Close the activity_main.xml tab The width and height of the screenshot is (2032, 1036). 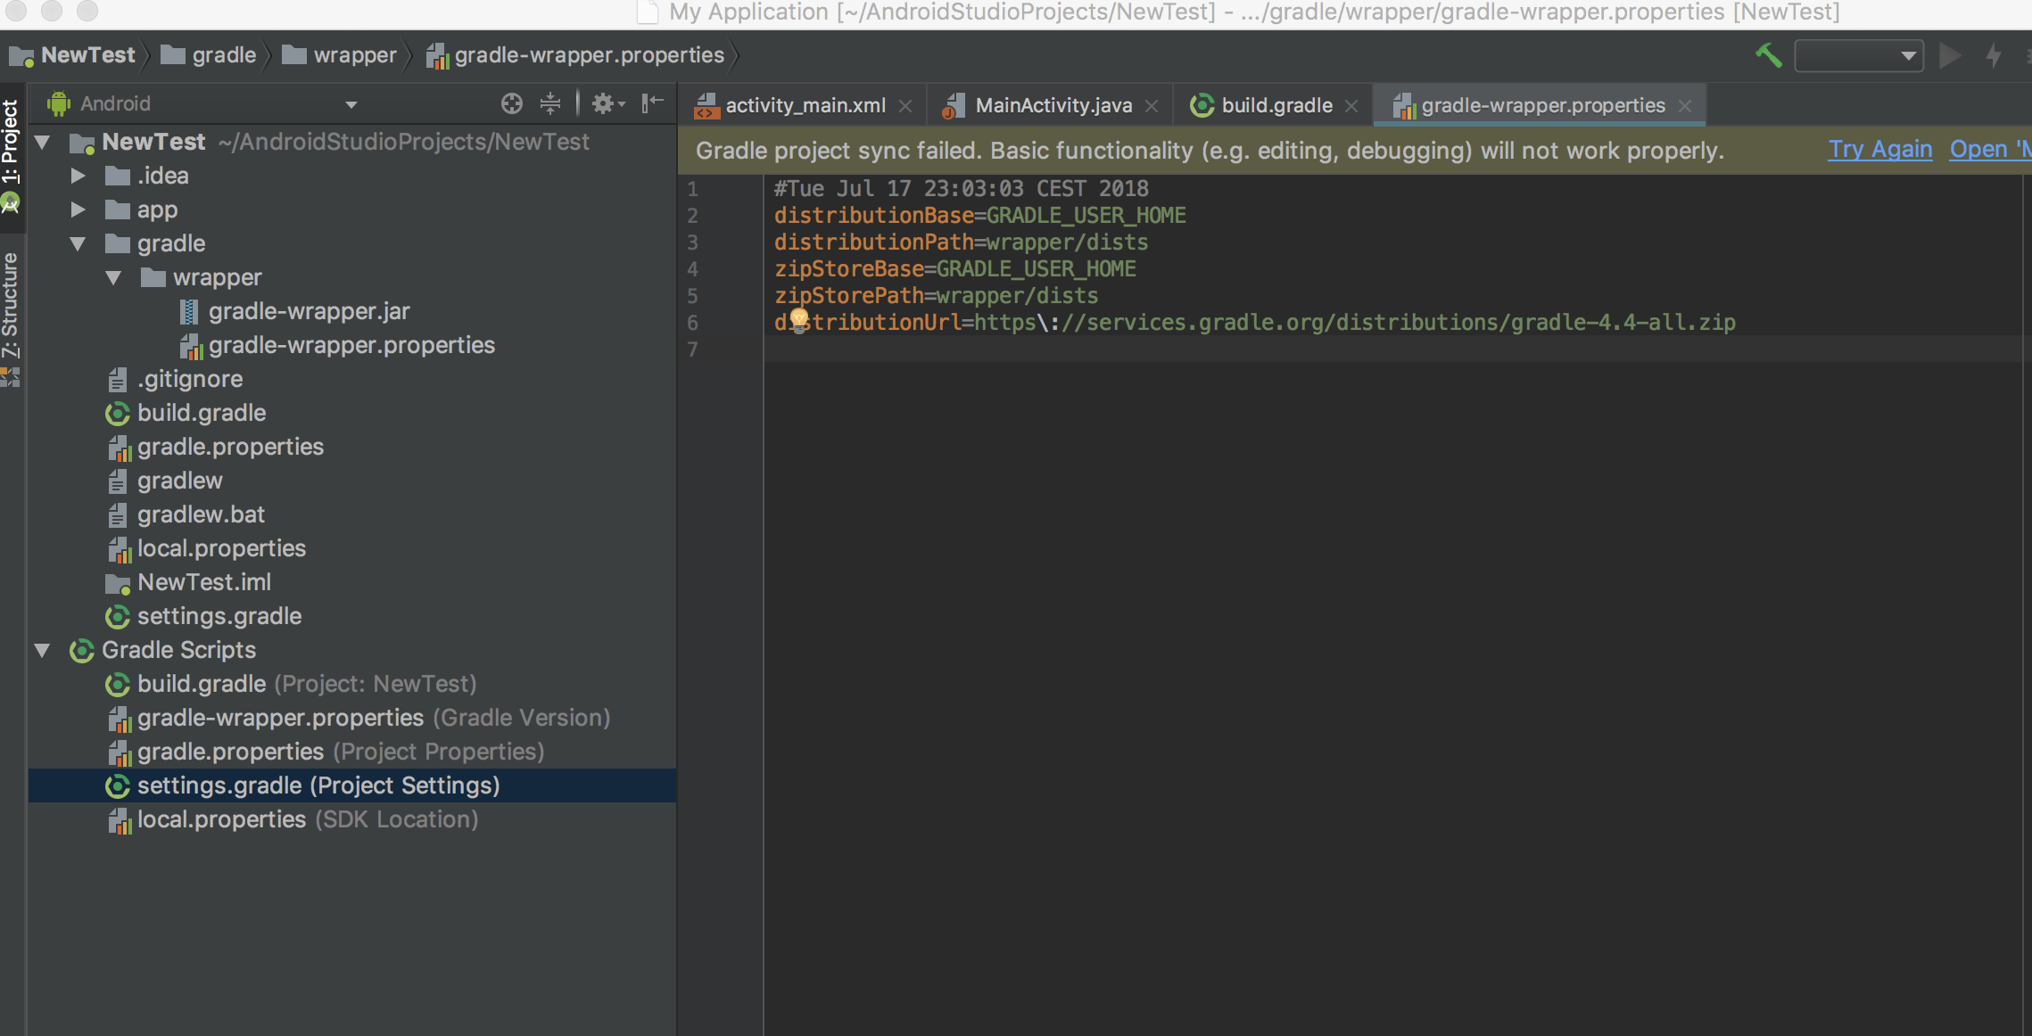905,106
